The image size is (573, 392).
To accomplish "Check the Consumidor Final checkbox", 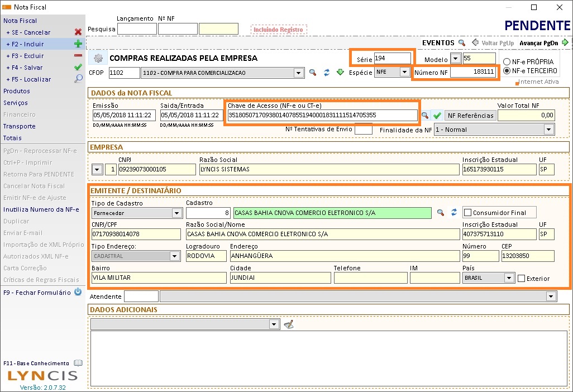I will click(x=467, y=213).
